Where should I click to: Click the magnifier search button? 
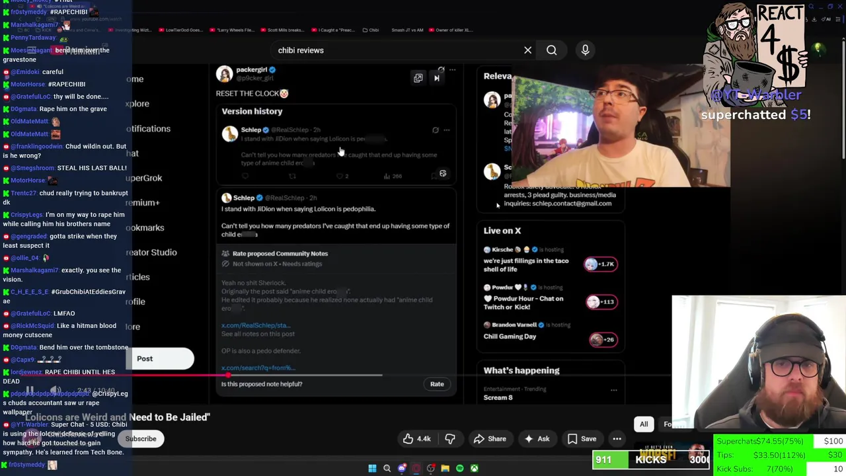551,50
